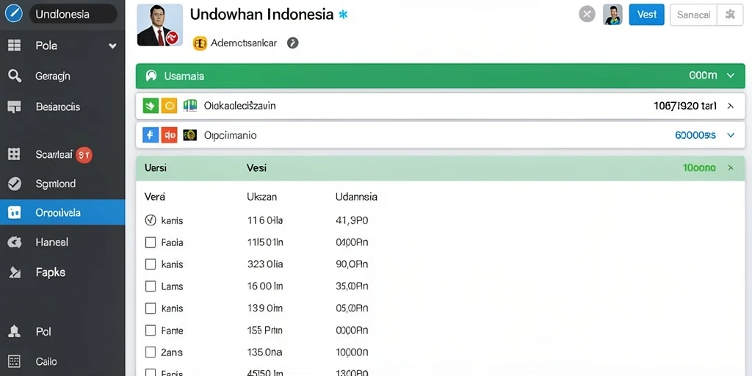
Task: Click the icon beside Pol
Action: coord(15,331)
